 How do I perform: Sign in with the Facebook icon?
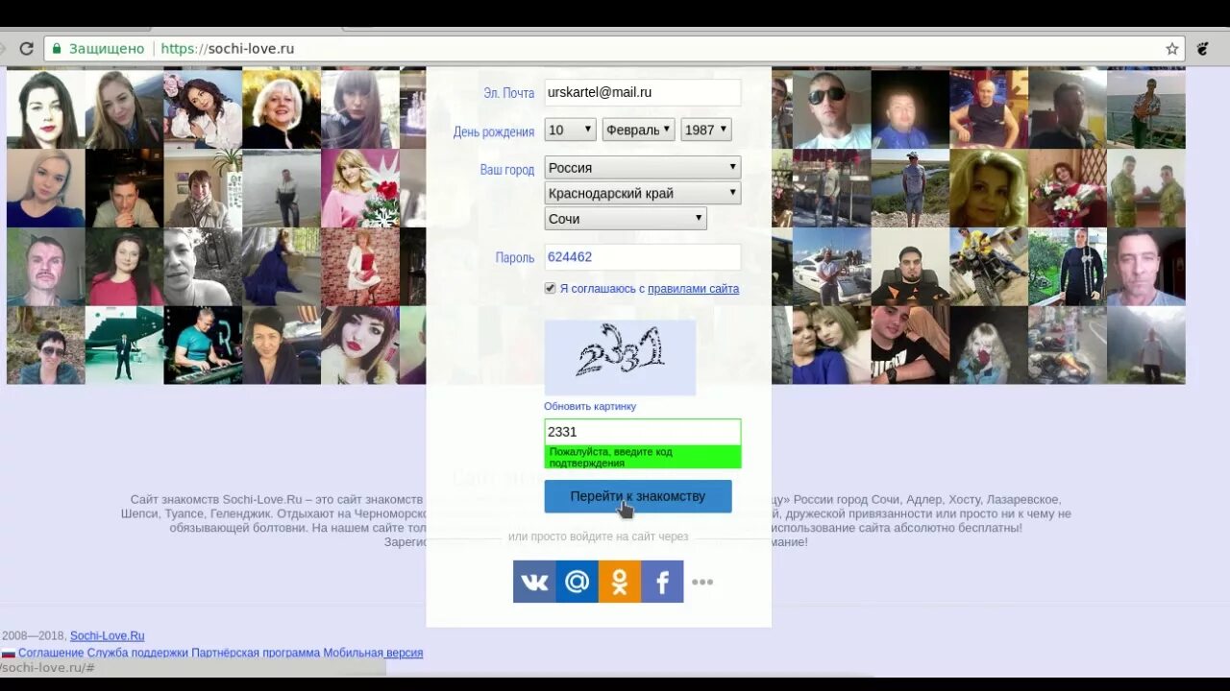tap(662, 582)
